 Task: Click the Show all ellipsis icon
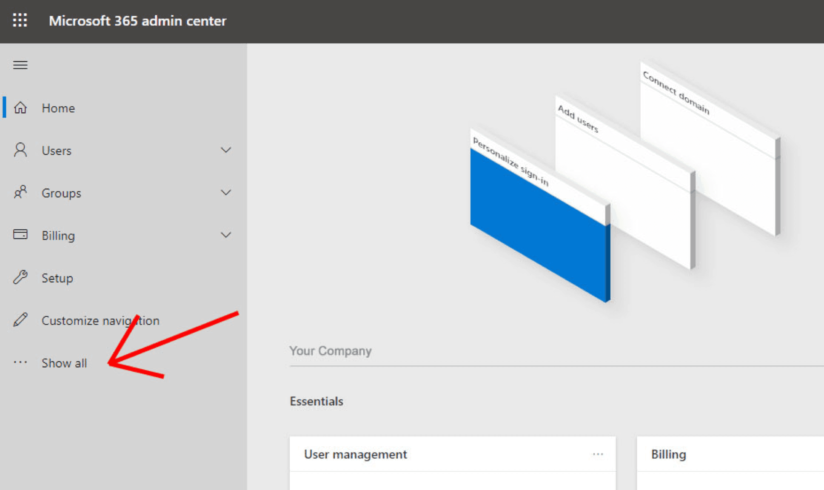[x=20, y=362]
